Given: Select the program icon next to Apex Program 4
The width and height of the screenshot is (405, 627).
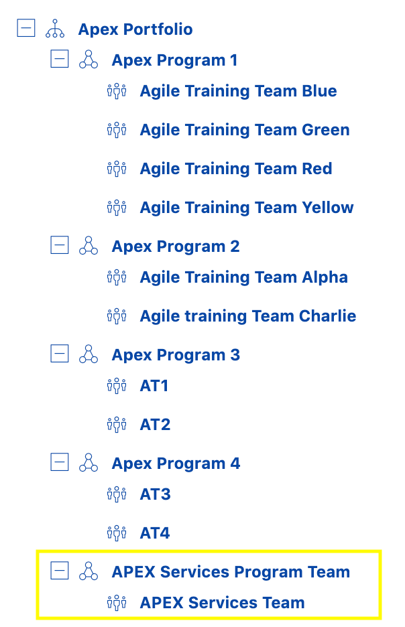Looking at the screenshot, I should pos(89,462).
